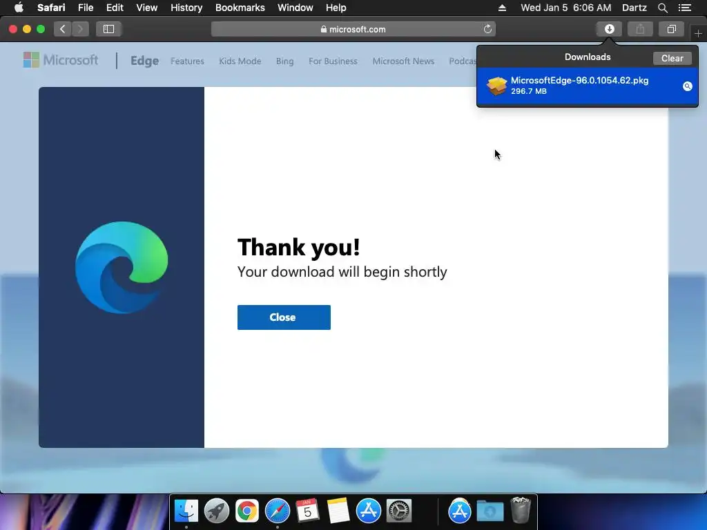Open the Bing link

(284, 61)
